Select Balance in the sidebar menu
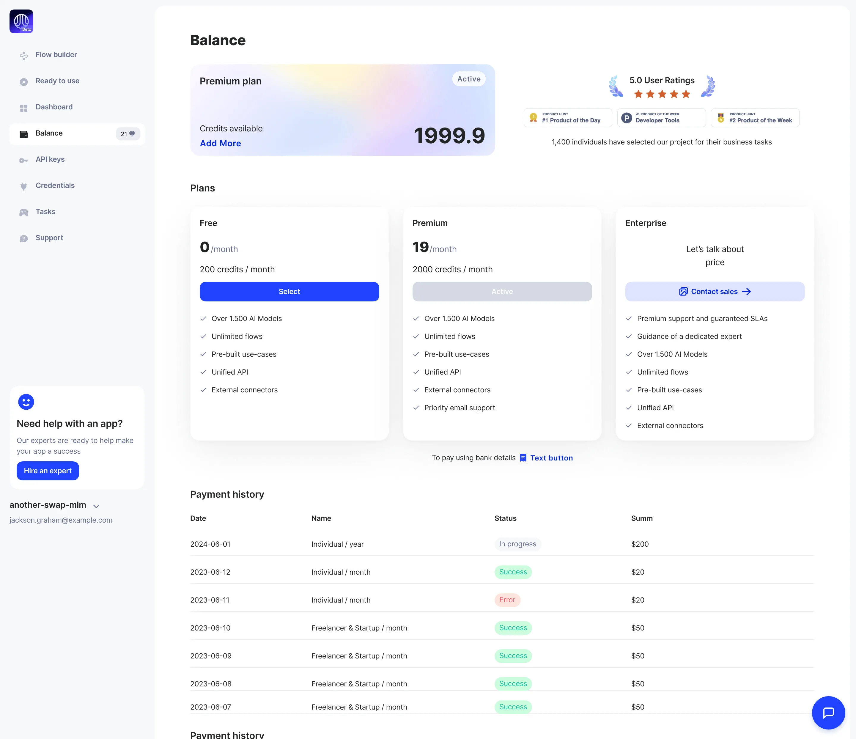The image size is (856, 739). tap(49, 133)
